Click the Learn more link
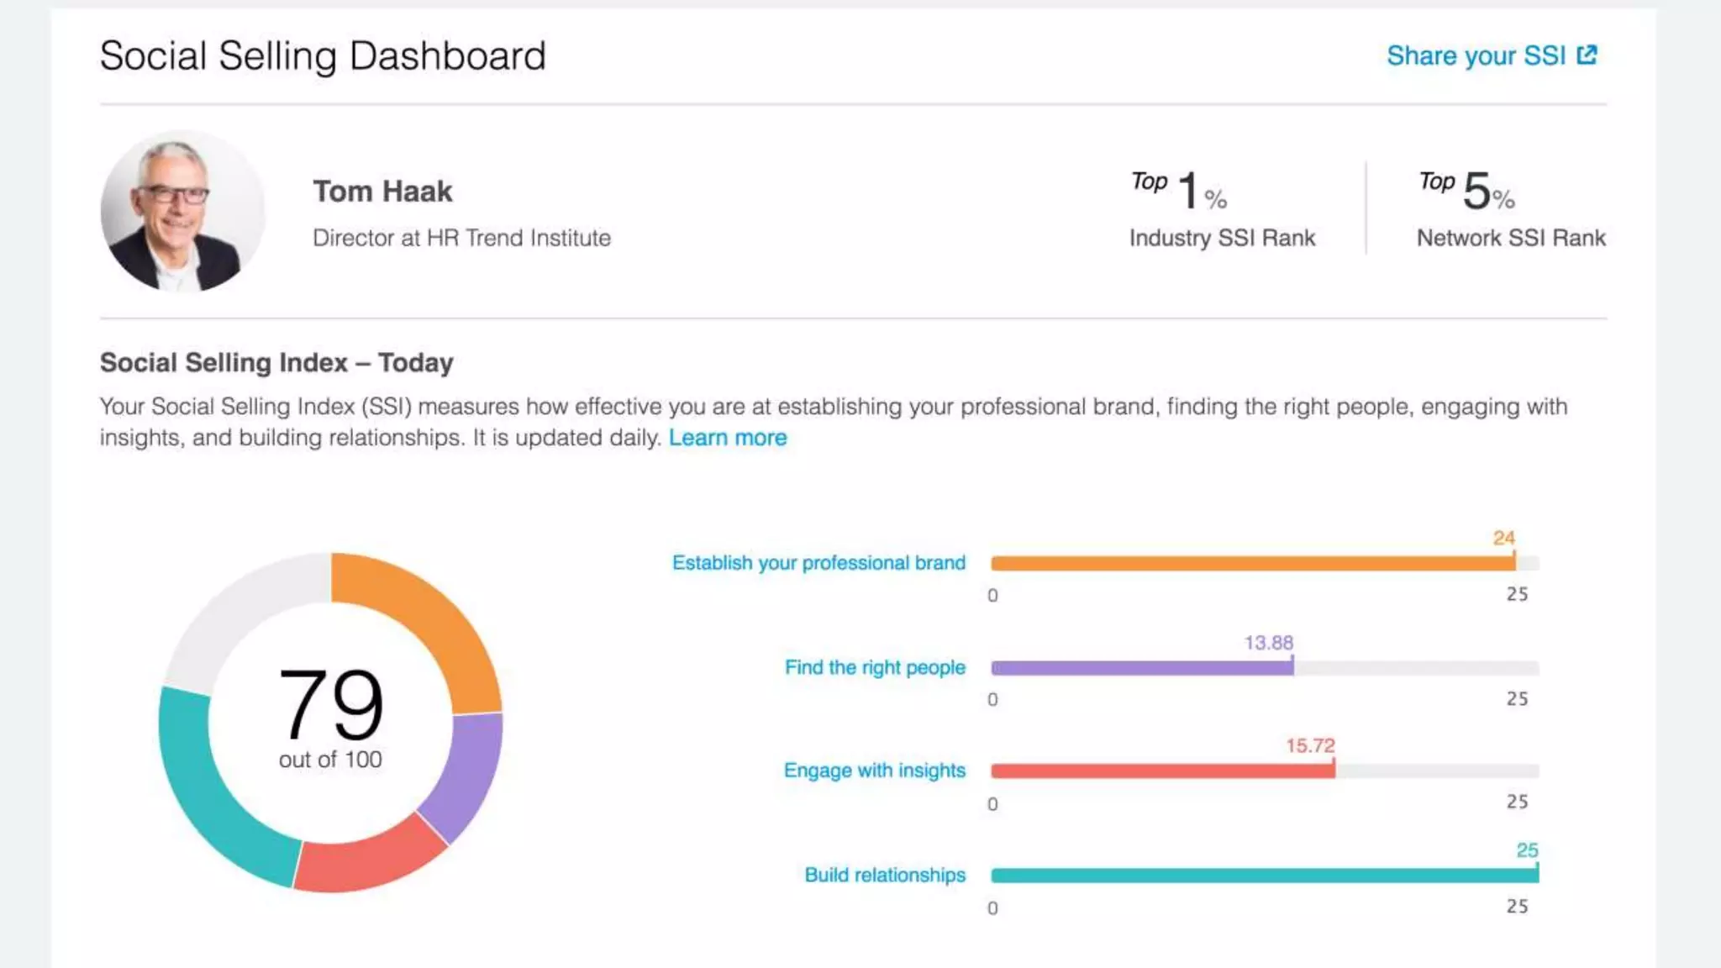1721x968 pixels. tap(727, 438)
